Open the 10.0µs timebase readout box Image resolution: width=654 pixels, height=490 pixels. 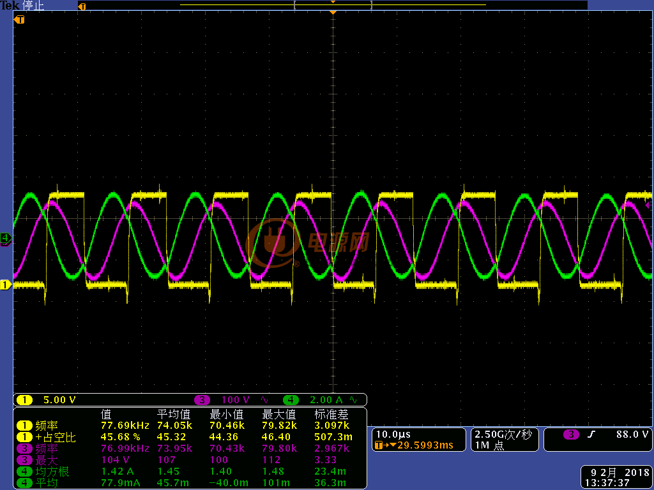tap(418, 440)
